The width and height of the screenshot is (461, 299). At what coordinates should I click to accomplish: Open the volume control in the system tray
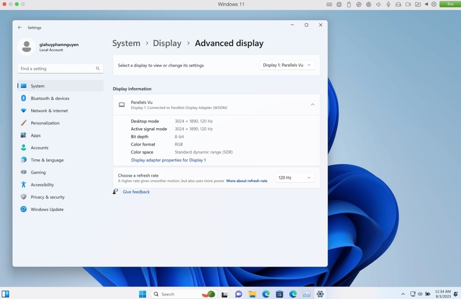pyautogui.click(x=420, y=294)
